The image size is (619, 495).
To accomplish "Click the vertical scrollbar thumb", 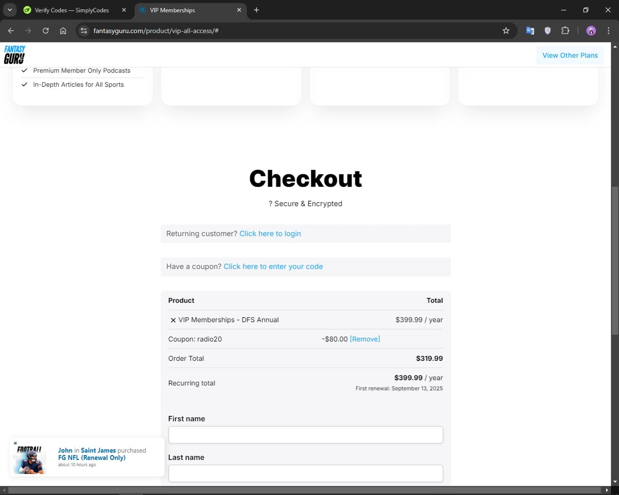I will (615, 261).
